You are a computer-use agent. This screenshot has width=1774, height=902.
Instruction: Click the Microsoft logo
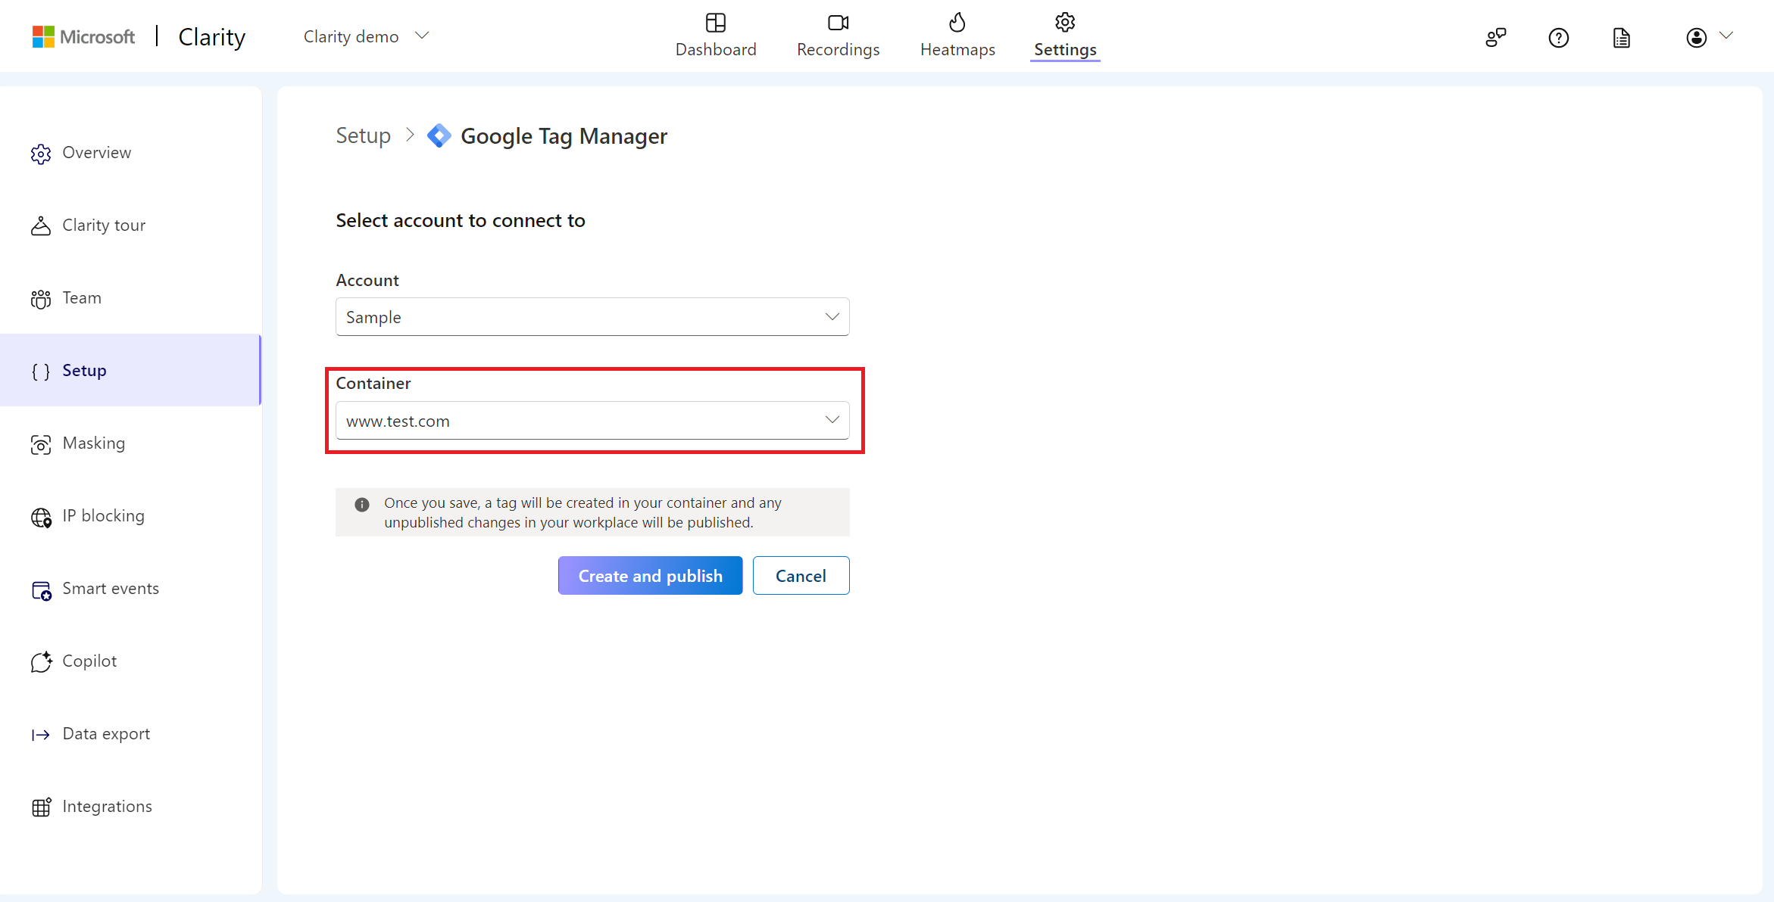(x=83, y=36)
